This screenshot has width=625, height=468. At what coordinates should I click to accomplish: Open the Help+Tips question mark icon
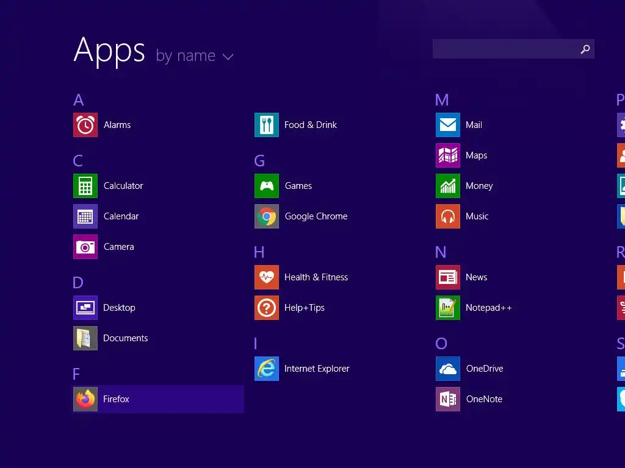267,308
